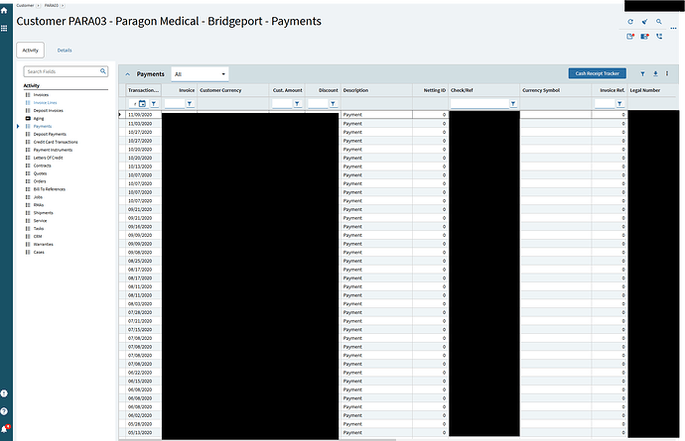Click the Check/Ref column filter funnel
685x441 pixels.
[x=513, y=103]
